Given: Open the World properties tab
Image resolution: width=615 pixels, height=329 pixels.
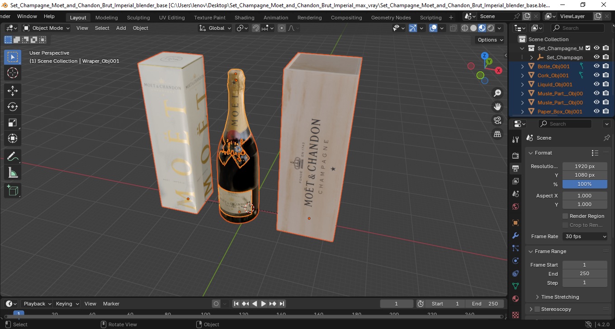Looking at the screenshot, I should tap(516, 207).
